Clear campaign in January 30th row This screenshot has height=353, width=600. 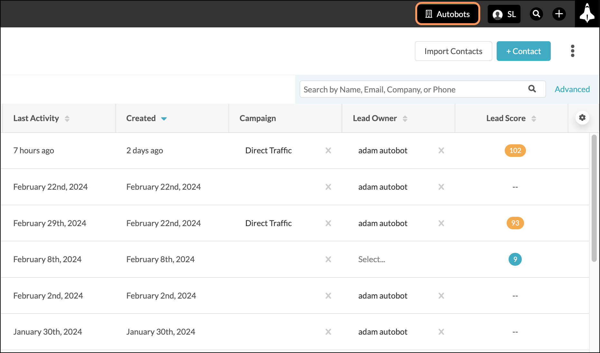(x=328, y=332)
